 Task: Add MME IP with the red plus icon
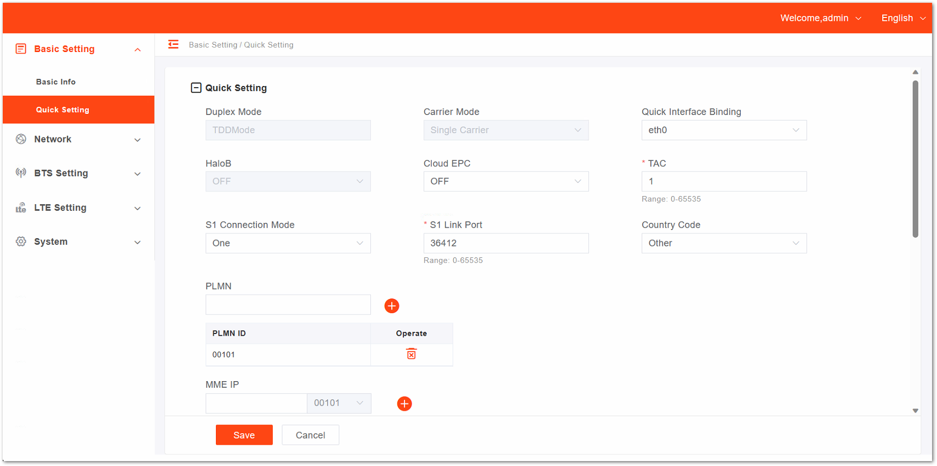(x=404, y=404)
